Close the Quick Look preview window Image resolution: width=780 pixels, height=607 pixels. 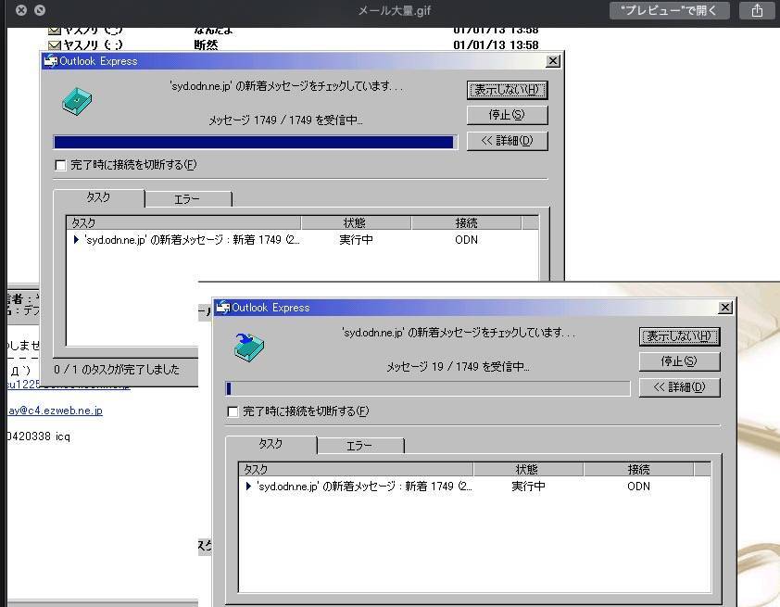point(21,10)
